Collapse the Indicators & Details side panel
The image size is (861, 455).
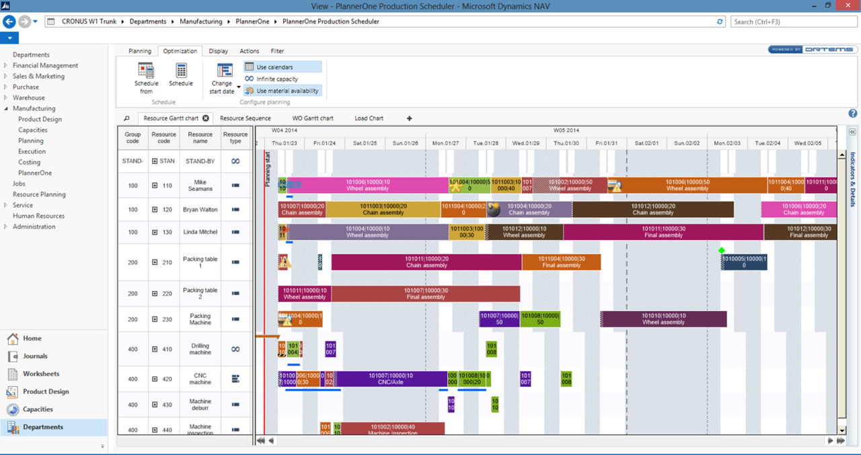852,132
